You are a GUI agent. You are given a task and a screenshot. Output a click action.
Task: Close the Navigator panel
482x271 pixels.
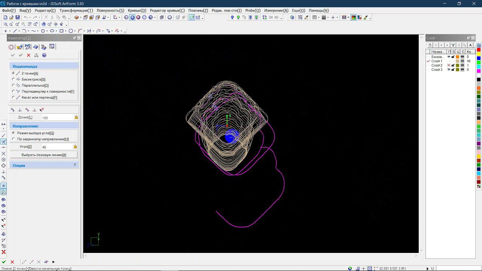(79, 38)
